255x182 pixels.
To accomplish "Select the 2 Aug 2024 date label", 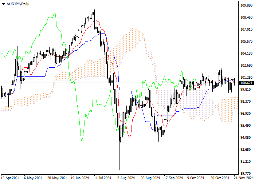I will point(127,178).
